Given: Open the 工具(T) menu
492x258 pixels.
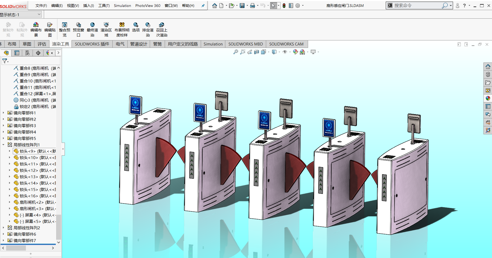Looking at the screenshot, I should [x=104, y=6].
